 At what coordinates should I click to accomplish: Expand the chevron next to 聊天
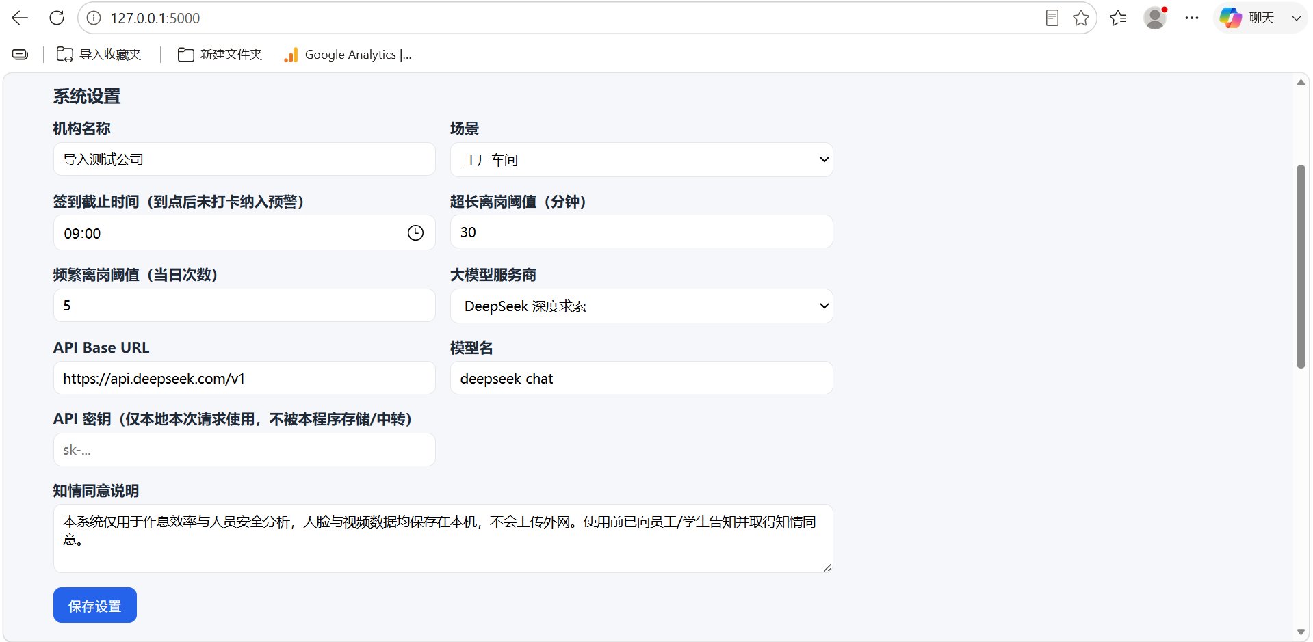(1296, 18)
